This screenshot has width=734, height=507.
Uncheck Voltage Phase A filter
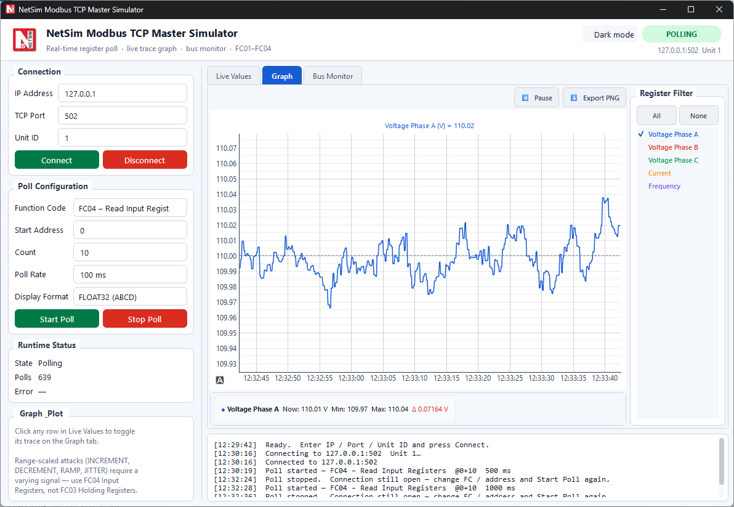point(641,134)
